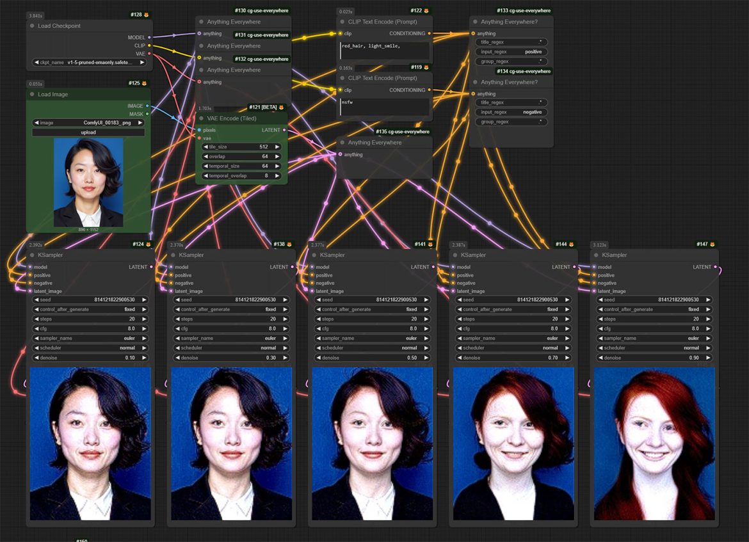749x542 pixels.
Task: Click the MODEL output port on Load Checkpoint
Action: click(x=149, y=38)
